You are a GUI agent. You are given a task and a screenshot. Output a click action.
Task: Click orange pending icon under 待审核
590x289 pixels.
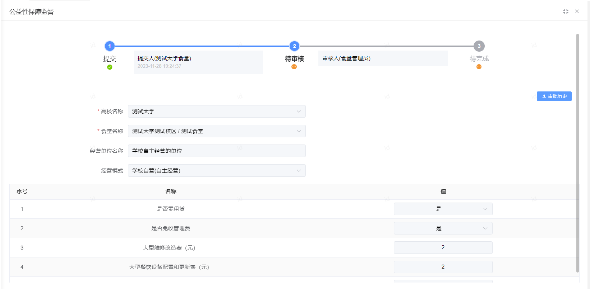click(294, 67)
